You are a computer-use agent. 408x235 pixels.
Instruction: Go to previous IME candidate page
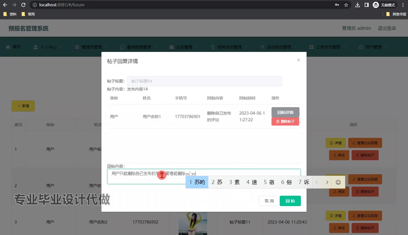point(317,182)
